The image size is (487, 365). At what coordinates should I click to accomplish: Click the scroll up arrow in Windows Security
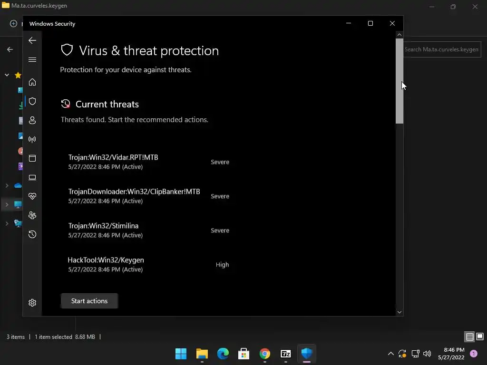(399, 35)
